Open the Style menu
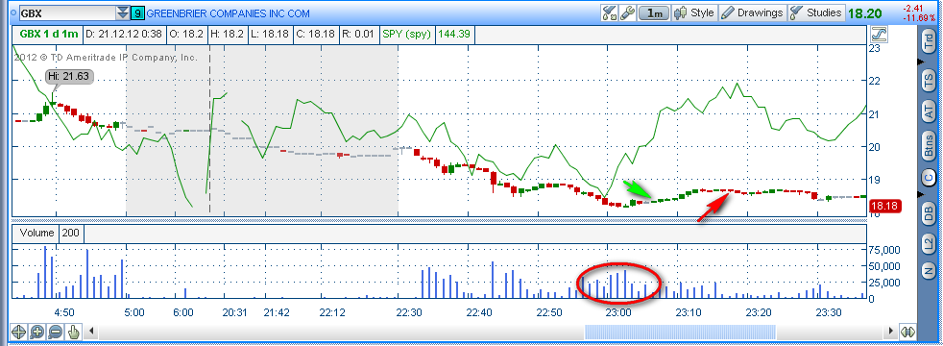Viewport: 943px width, 346px height. coord(694,12)
